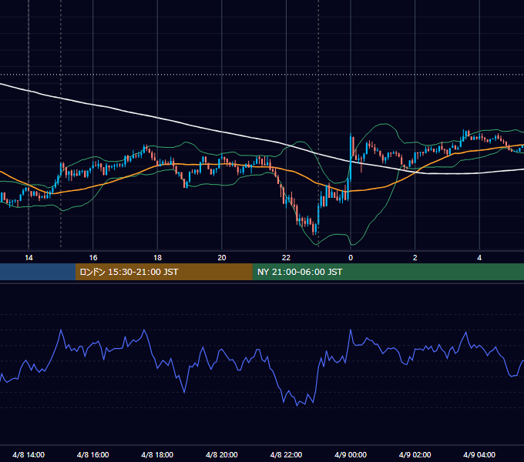This screenshot has height=462, width=524.
Task: Click the 16 hour label on price chart axis
Action: pos(93,258)
